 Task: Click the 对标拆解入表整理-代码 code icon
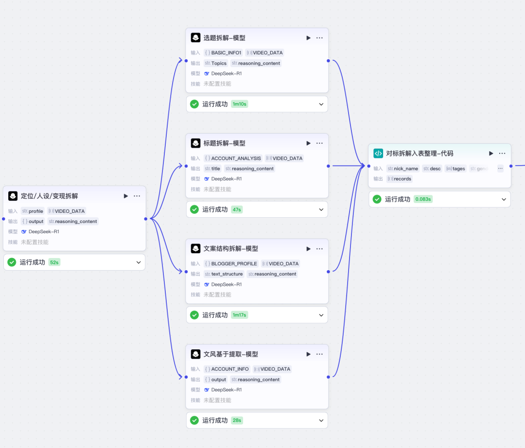[x=378, y=154]
